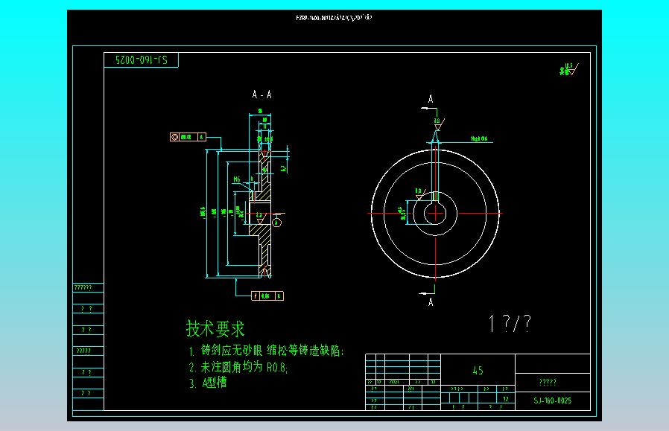669x431 pixels.
Task: Select the circled datum "A" symbol
Action: coord(276,223)
